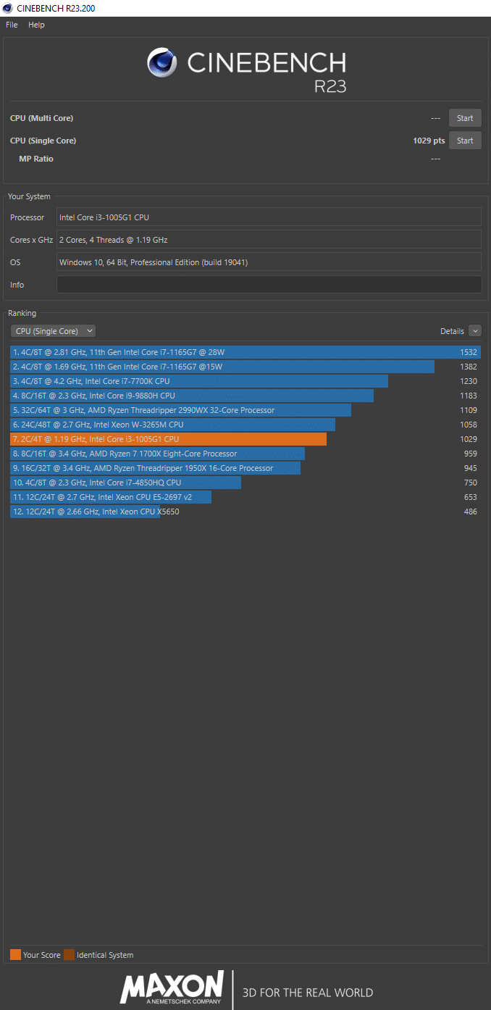Click the 1532 score value
The height and width of the screenshot is (1010, 491).
click(x=469, y=352)
